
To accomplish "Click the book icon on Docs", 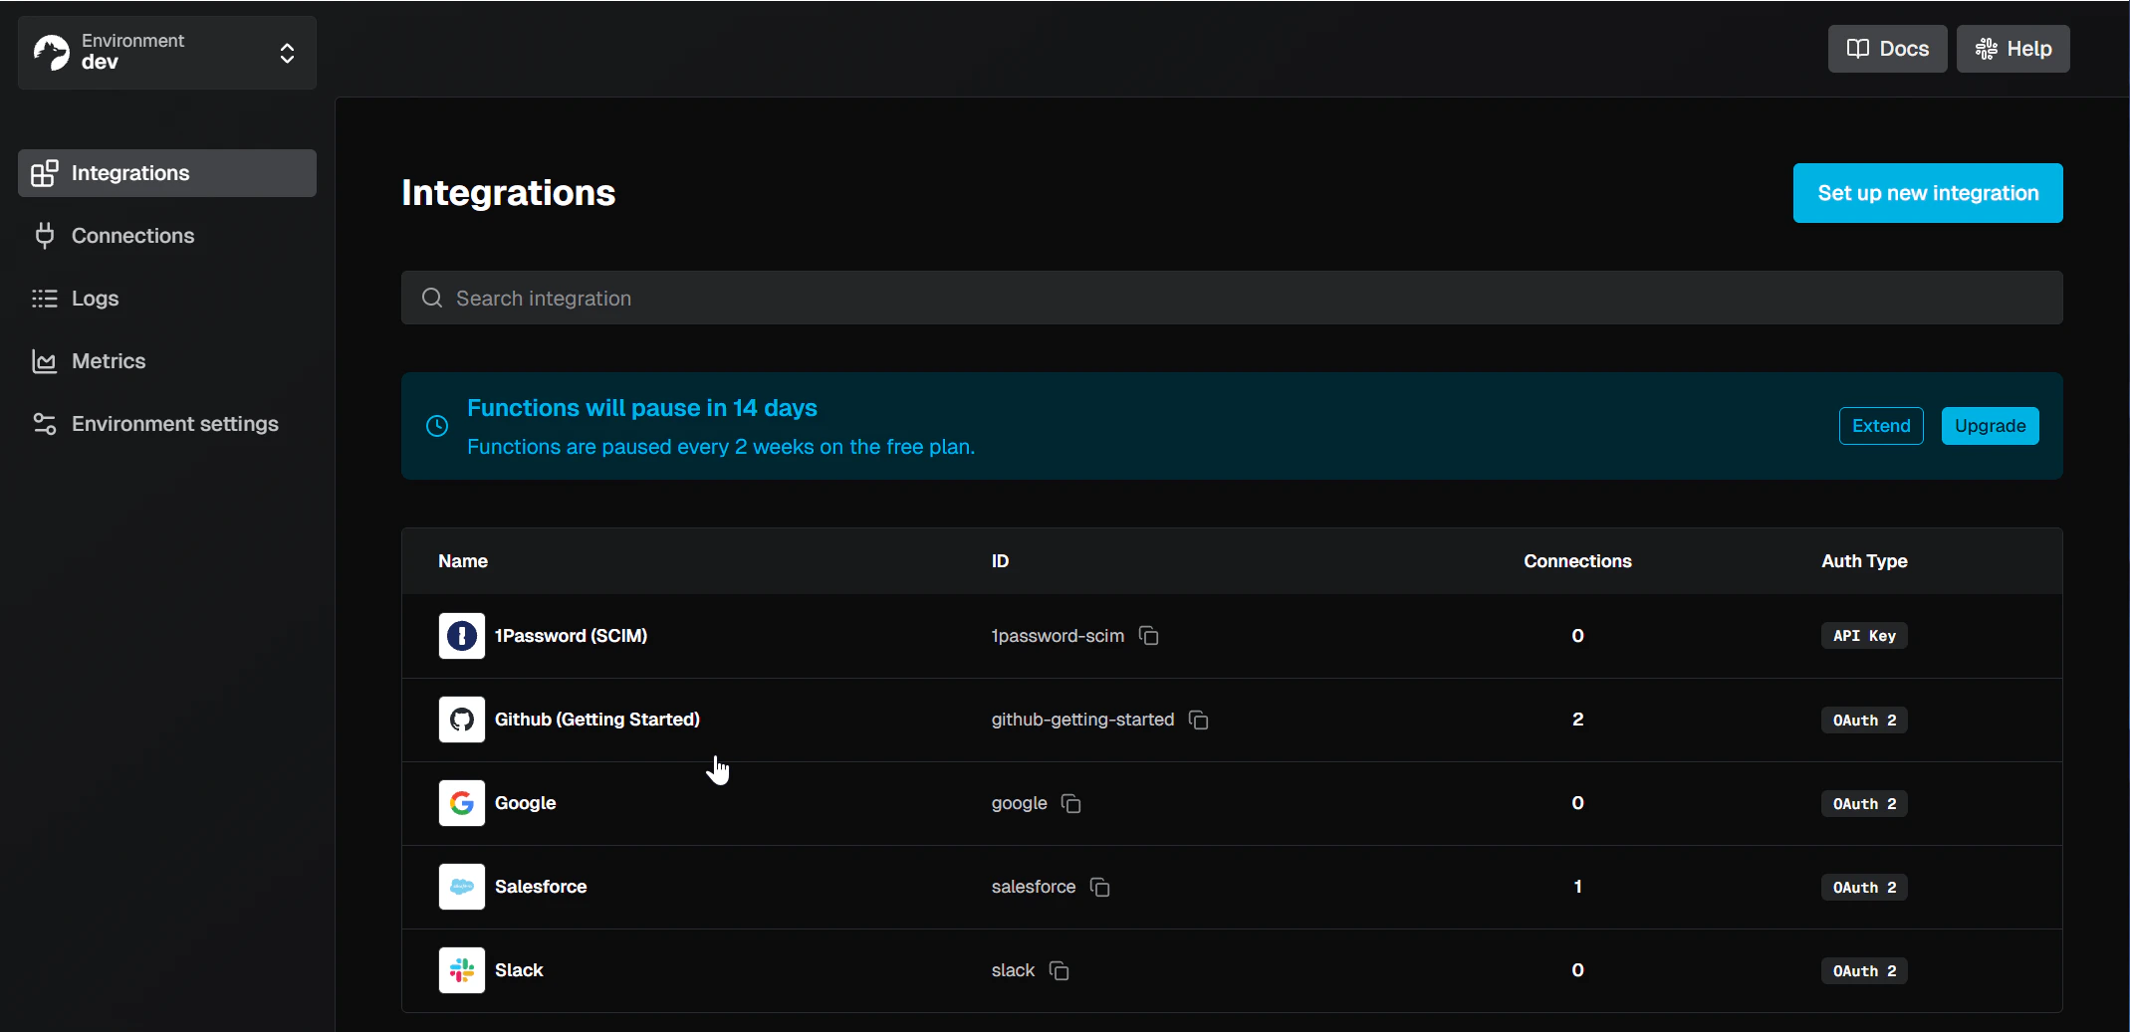I will point(1857,49).
